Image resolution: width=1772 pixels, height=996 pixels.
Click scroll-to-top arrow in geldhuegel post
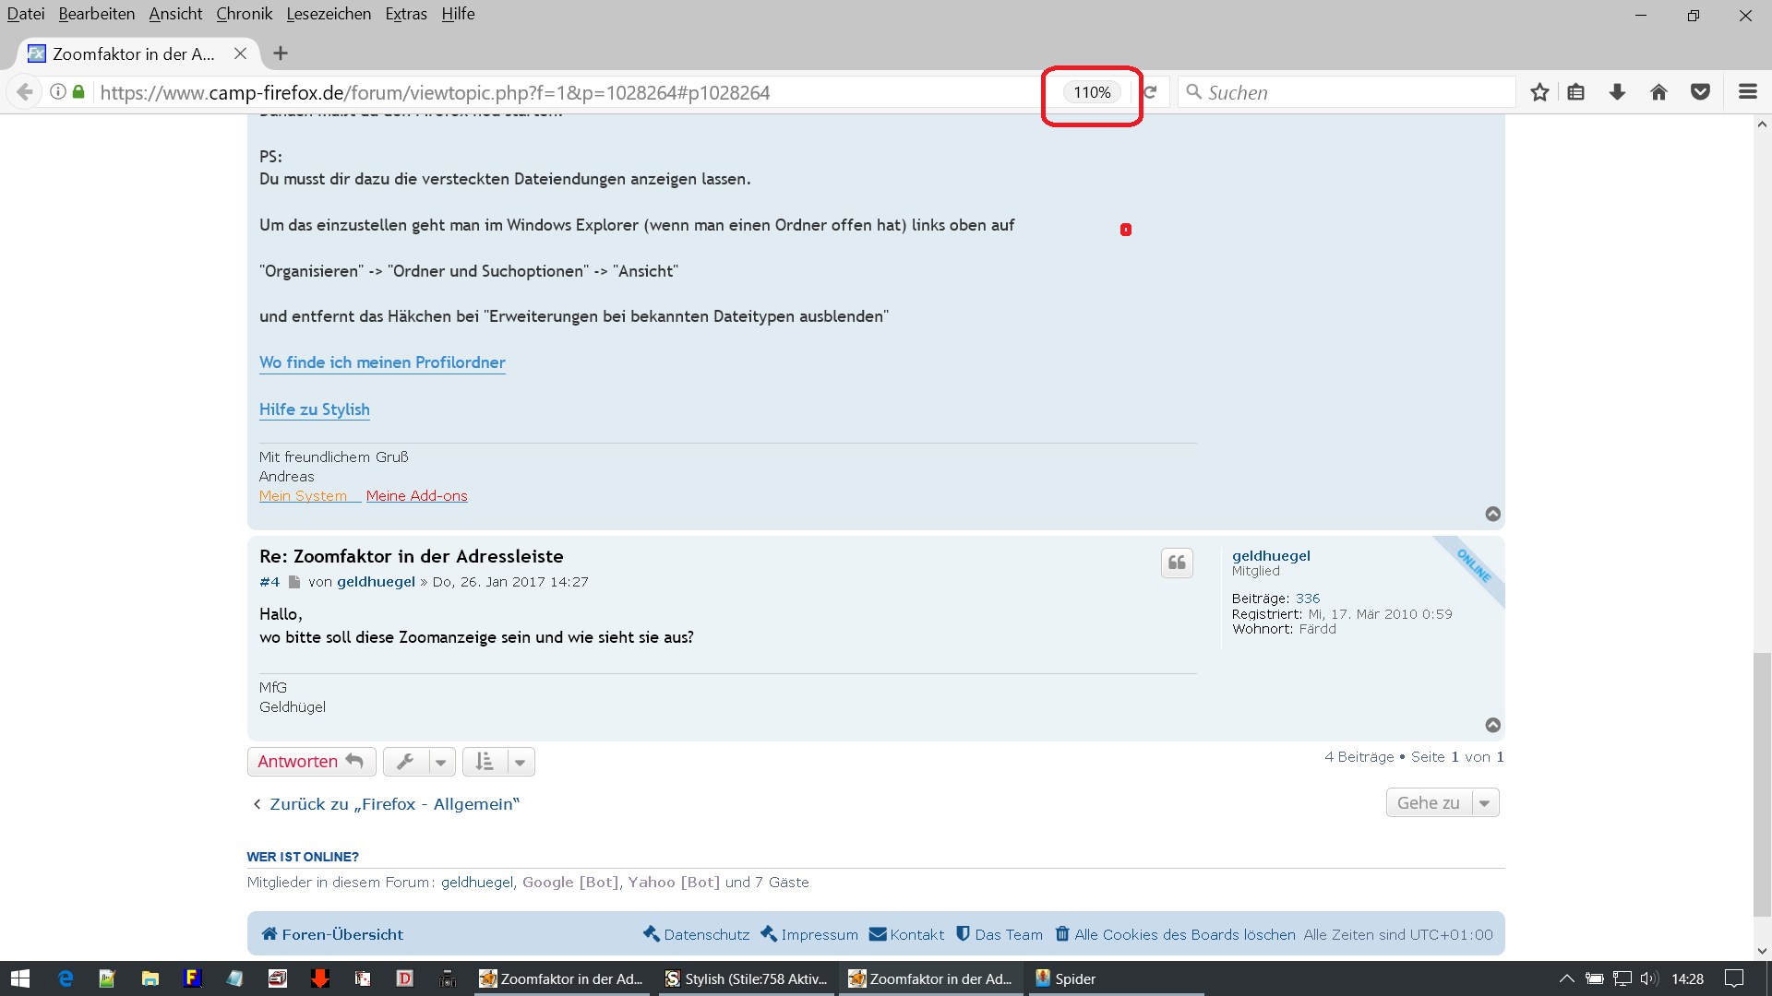[x=1492, y=725]
